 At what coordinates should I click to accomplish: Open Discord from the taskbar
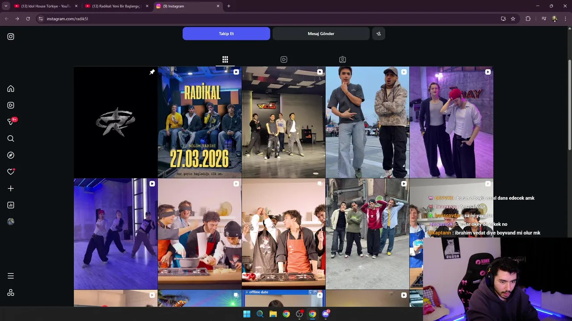326,314
